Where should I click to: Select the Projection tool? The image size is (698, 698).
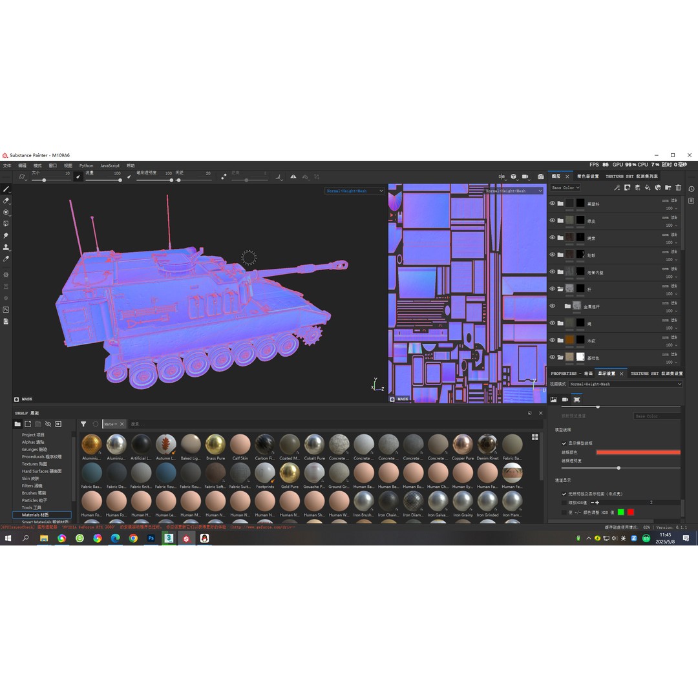(x=6, y=213)
